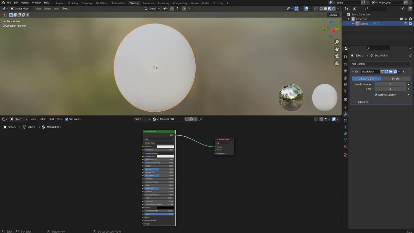
Task: Switch to the Modeling workspace tab
Action: pyautogui.click(x=72, y=3)
